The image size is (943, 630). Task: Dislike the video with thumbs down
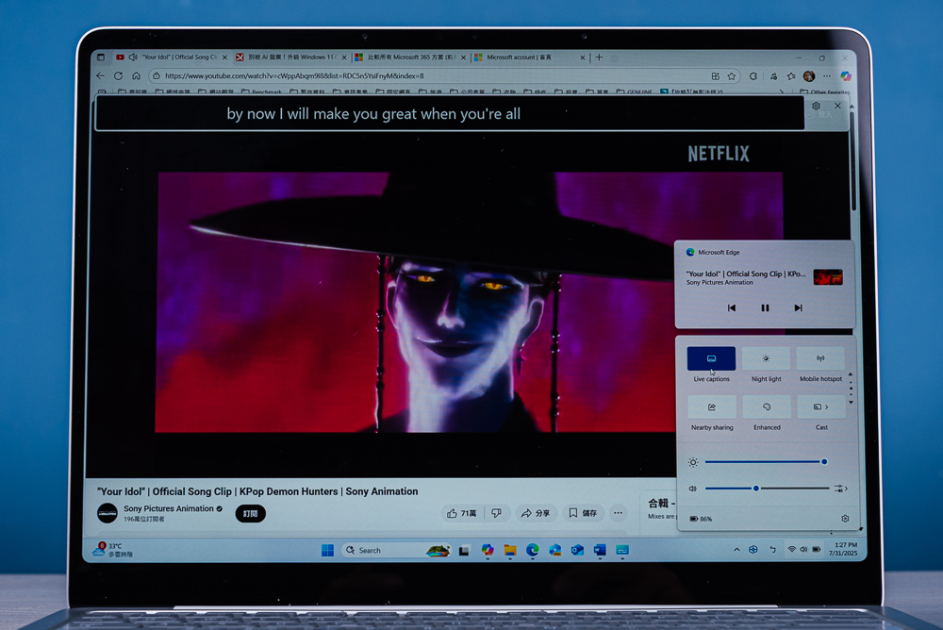pyautogui.click(x=496, y=513)
